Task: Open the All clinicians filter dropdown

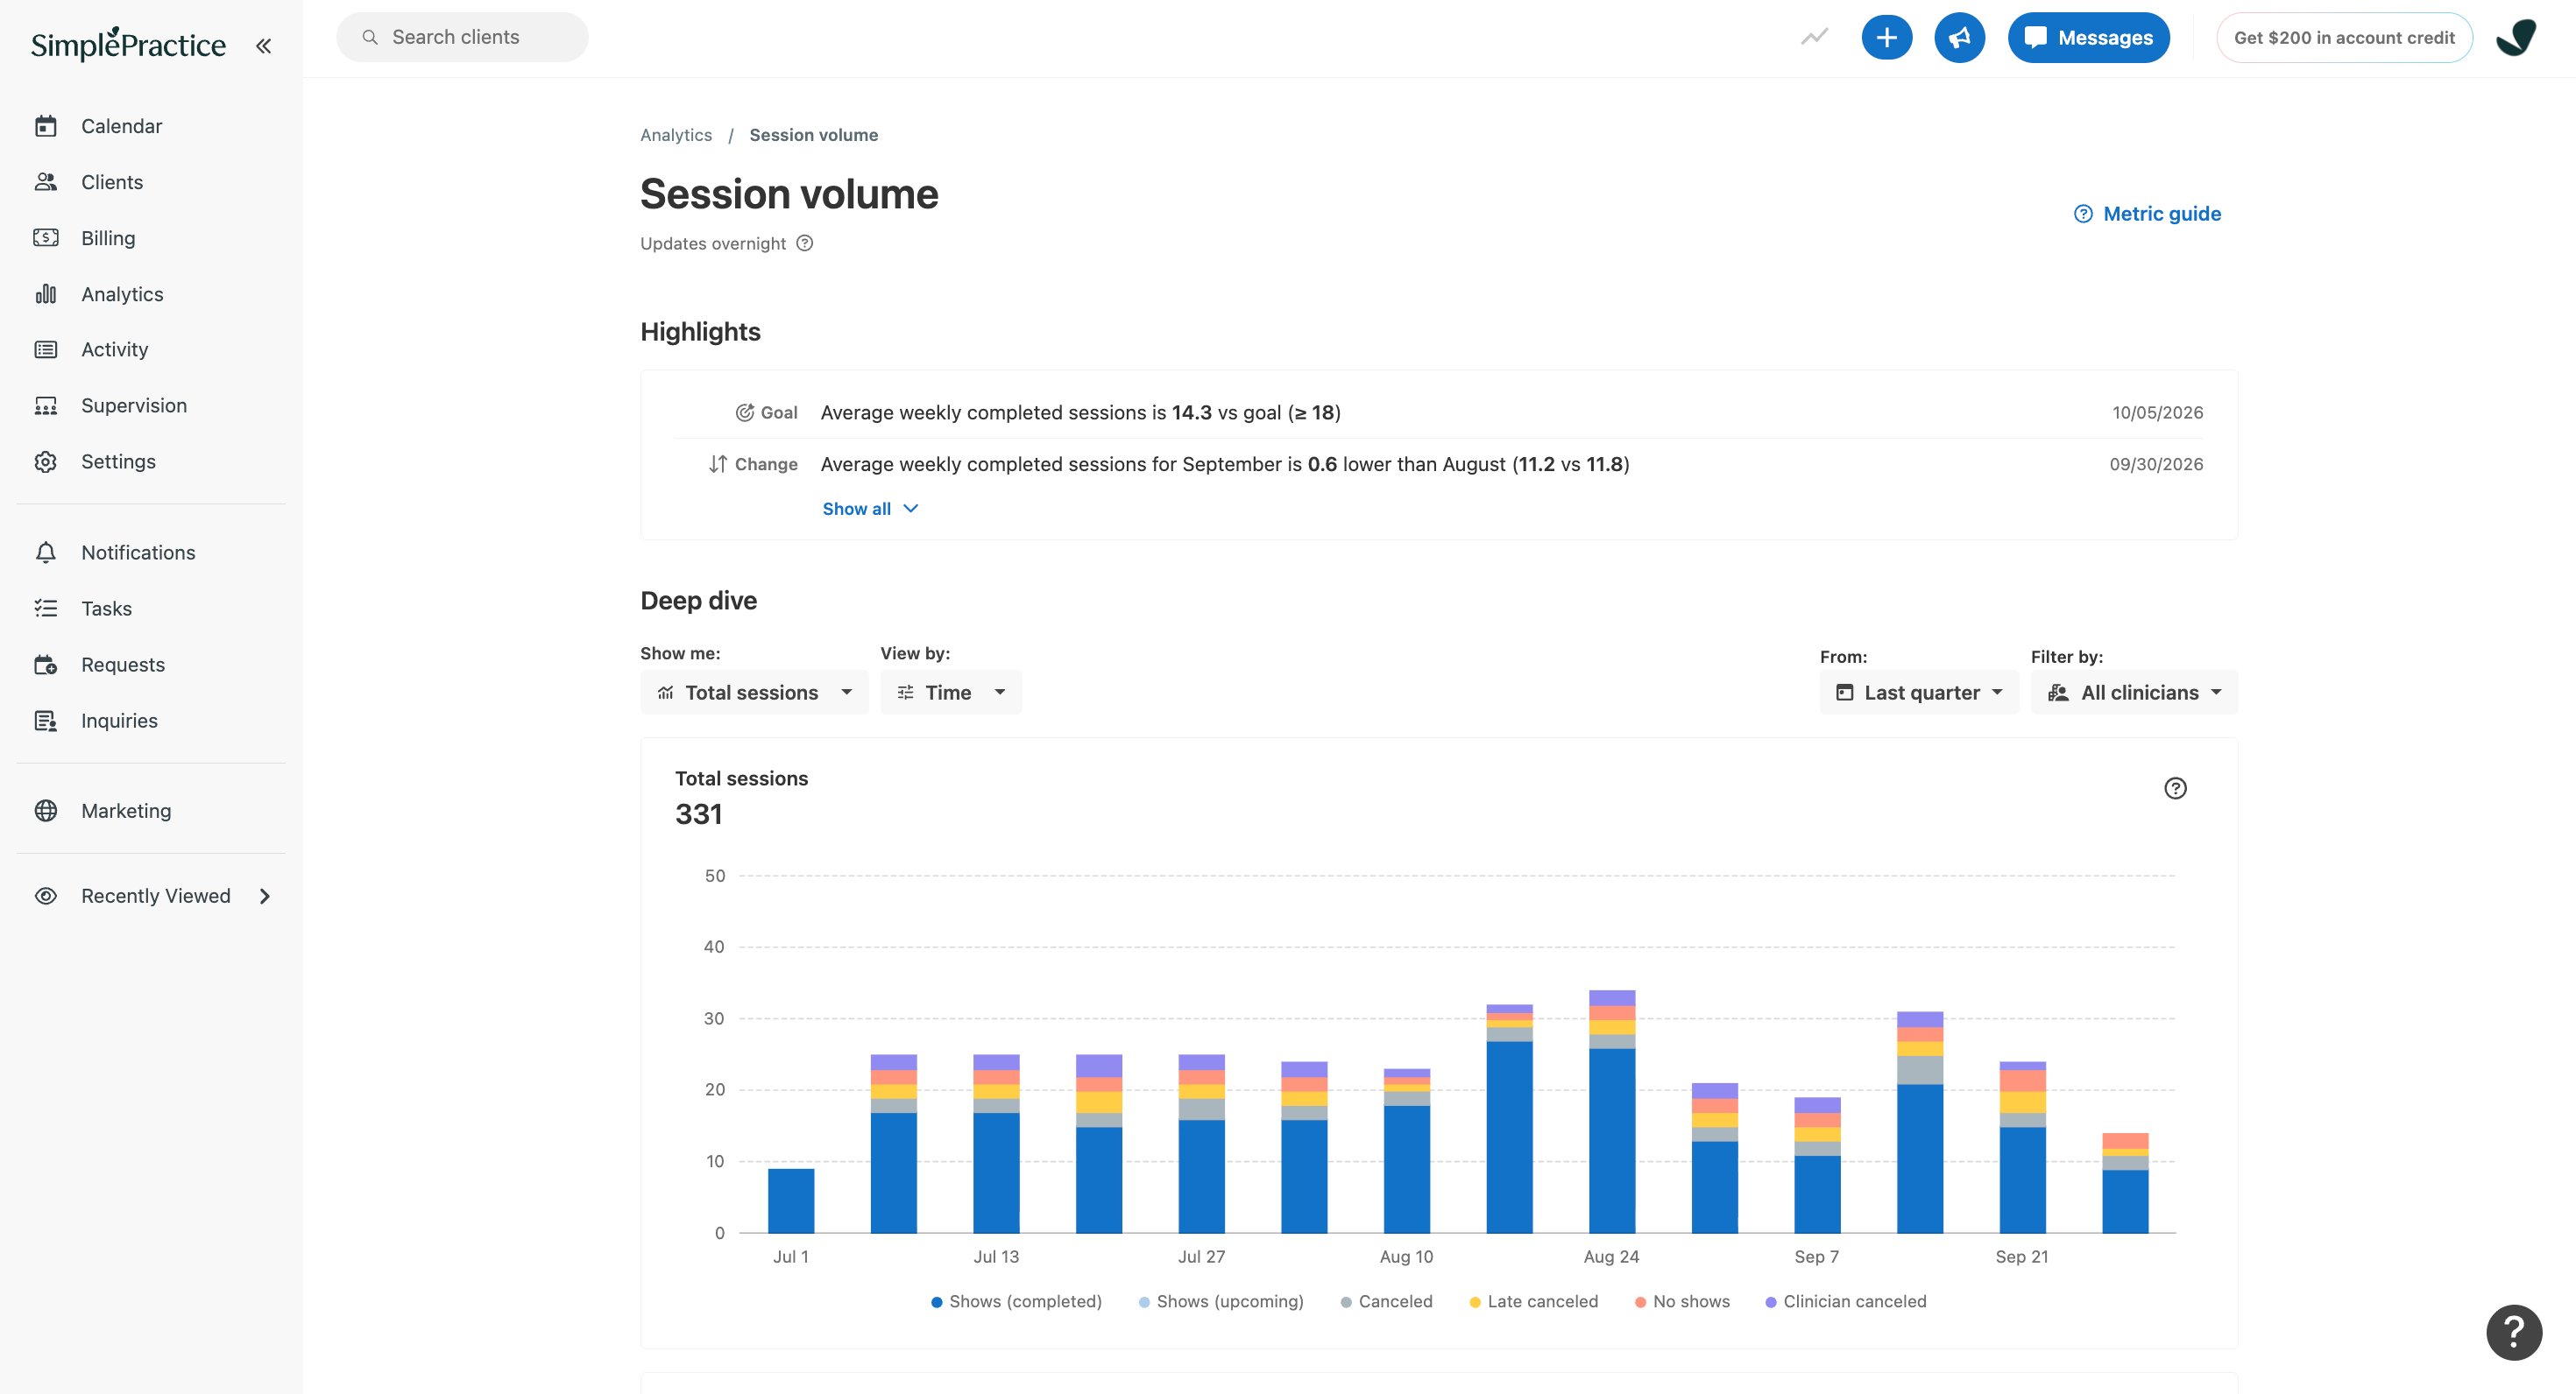Action: click(x=2134, y=693)
